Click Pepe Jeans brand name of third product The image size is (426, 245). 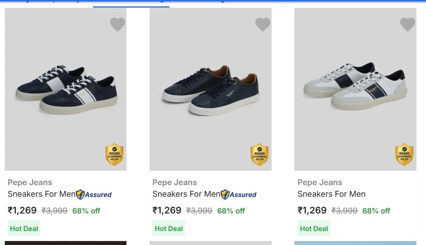(x=320, y=182)
